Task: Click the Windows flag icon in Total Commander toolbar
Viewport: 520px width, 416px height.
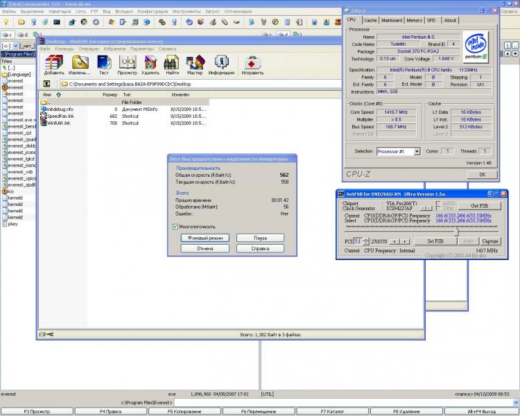Action: coord(111,22)
